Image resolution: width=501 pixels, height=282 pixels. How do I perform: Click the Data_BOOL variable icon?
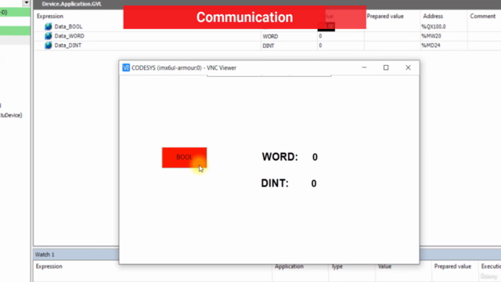click(x=49, y=27)
